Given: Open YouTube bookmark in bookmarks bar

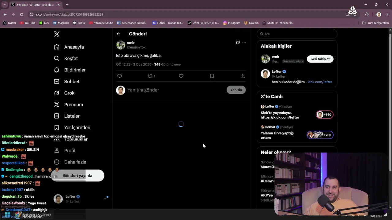Looking at the screenshot, I should point(28,23).
